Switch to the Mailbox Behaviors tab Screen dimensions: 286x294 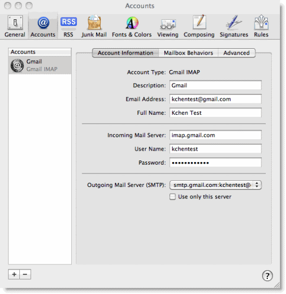click(x=188, y=53)
